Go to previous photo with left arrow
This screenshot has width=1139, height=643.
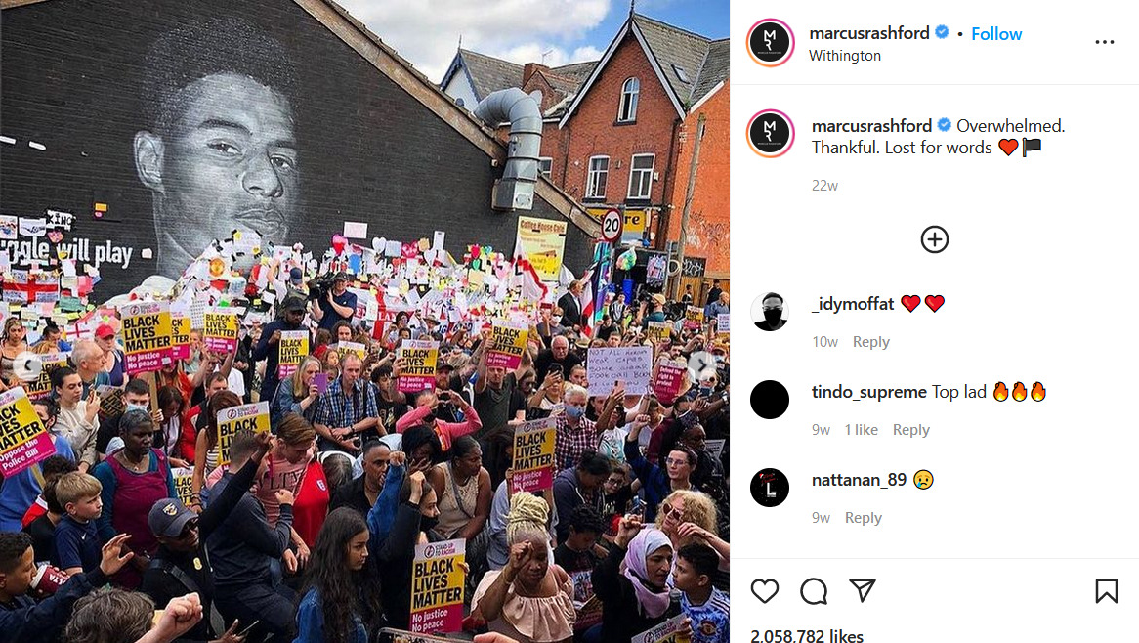27,364
